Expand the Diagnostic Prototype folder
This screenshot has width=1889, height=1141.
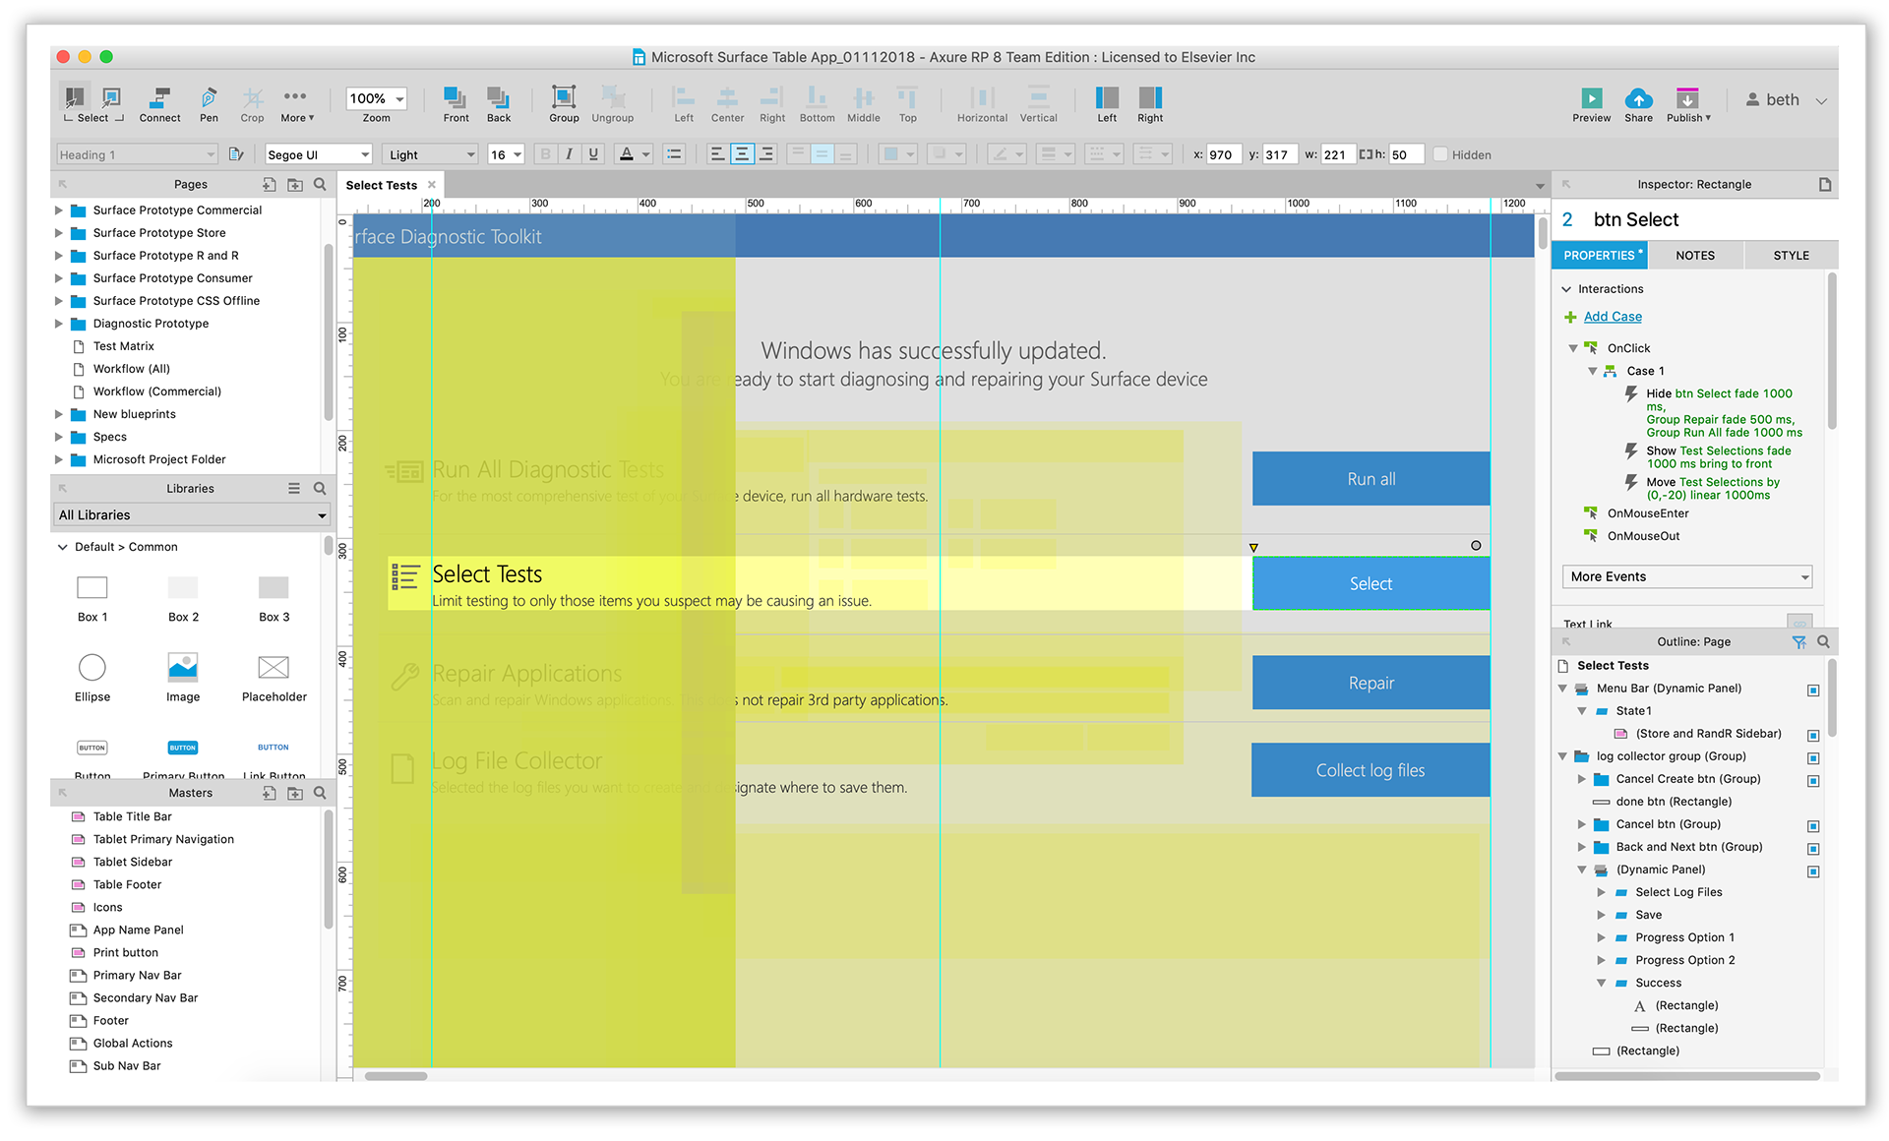(x=58, y=324)
